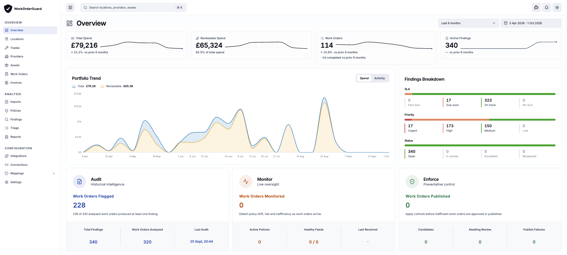Click the Trades hammer icon in sidebar
This screenshot has height=255, width=567.
[x=6, y=48]
